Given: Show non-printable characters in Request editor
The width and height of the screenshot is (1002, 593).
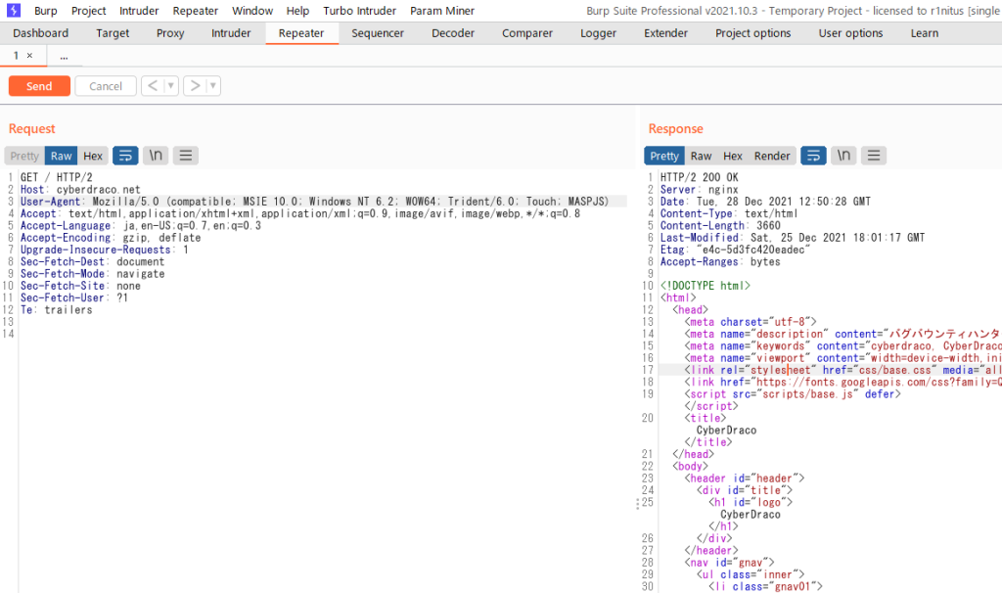Looking at the screenshot, I should pyautogui.click(x=156, y=156).
